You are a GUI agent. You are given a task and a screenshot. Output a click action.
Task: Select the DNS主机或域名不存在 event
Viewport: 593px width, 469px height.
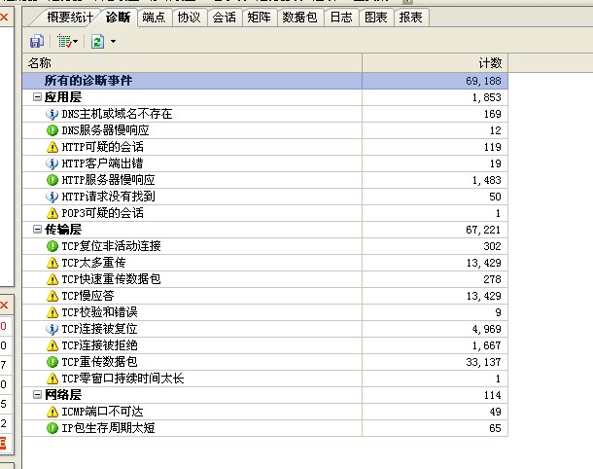click(x=117, y=114)
